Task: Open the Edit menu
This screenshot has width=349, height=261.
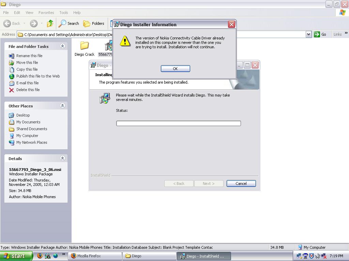Action: [17, 13]
